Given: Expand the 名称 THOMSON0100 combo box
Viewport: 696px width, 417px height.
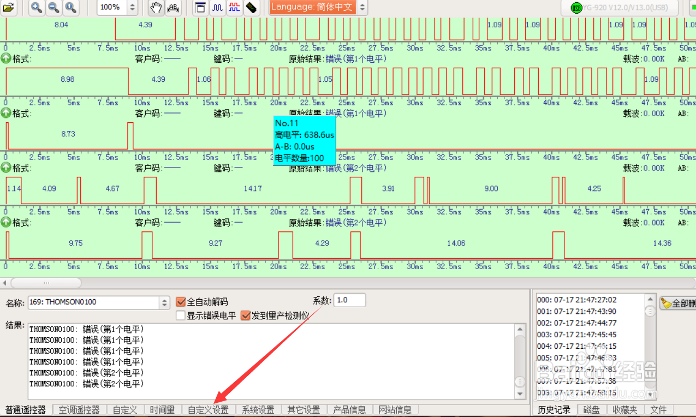Looking at the screenshot, I should 165,302.
